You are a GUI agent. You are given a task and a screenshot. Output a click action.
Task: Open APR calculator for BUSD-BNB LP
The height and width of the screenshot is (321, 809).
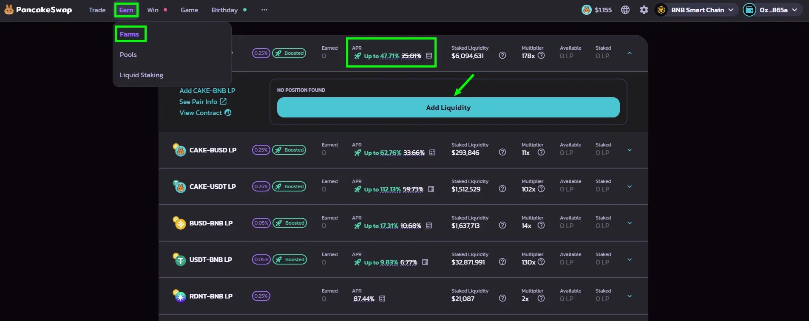(x=429, y=225)
